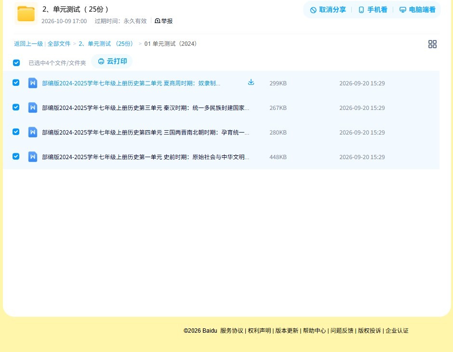453x352 pixels.
Task: Click the 已选中4个文件/文件夹 label
Action: tap(57, 63)
